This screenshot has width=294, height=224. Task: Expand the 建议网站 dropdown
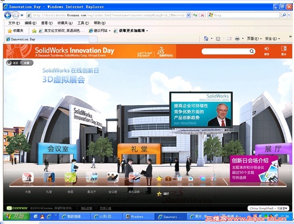click(x=110, y=31)
